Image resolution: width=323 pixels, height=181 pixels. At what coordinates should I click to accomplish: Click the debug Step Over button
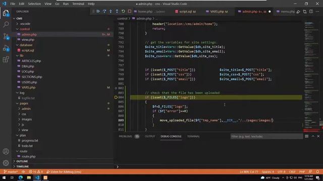click(104, 11)
